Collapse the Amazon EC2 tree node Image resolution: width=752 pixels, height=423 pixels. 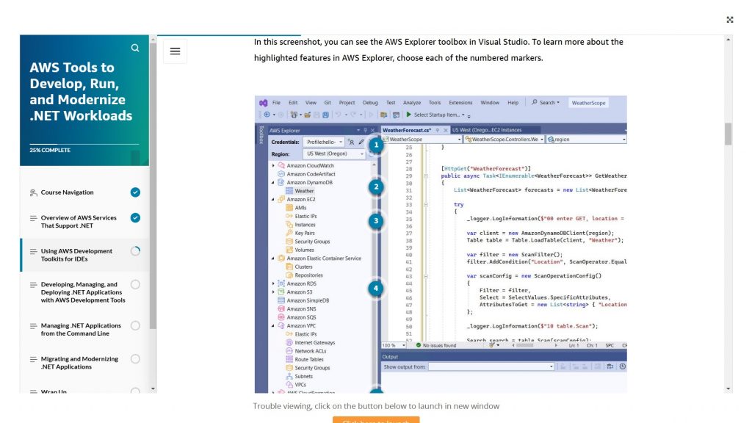[x=272, y=198]
